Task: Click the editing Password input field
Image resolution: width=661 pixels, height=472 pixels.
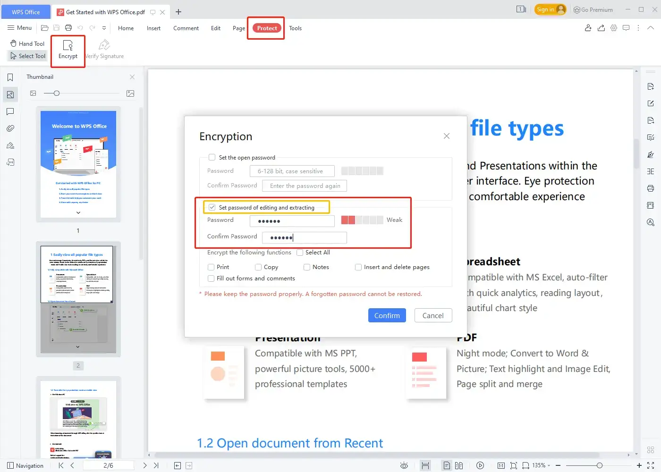Action: [x=292, y=221]
